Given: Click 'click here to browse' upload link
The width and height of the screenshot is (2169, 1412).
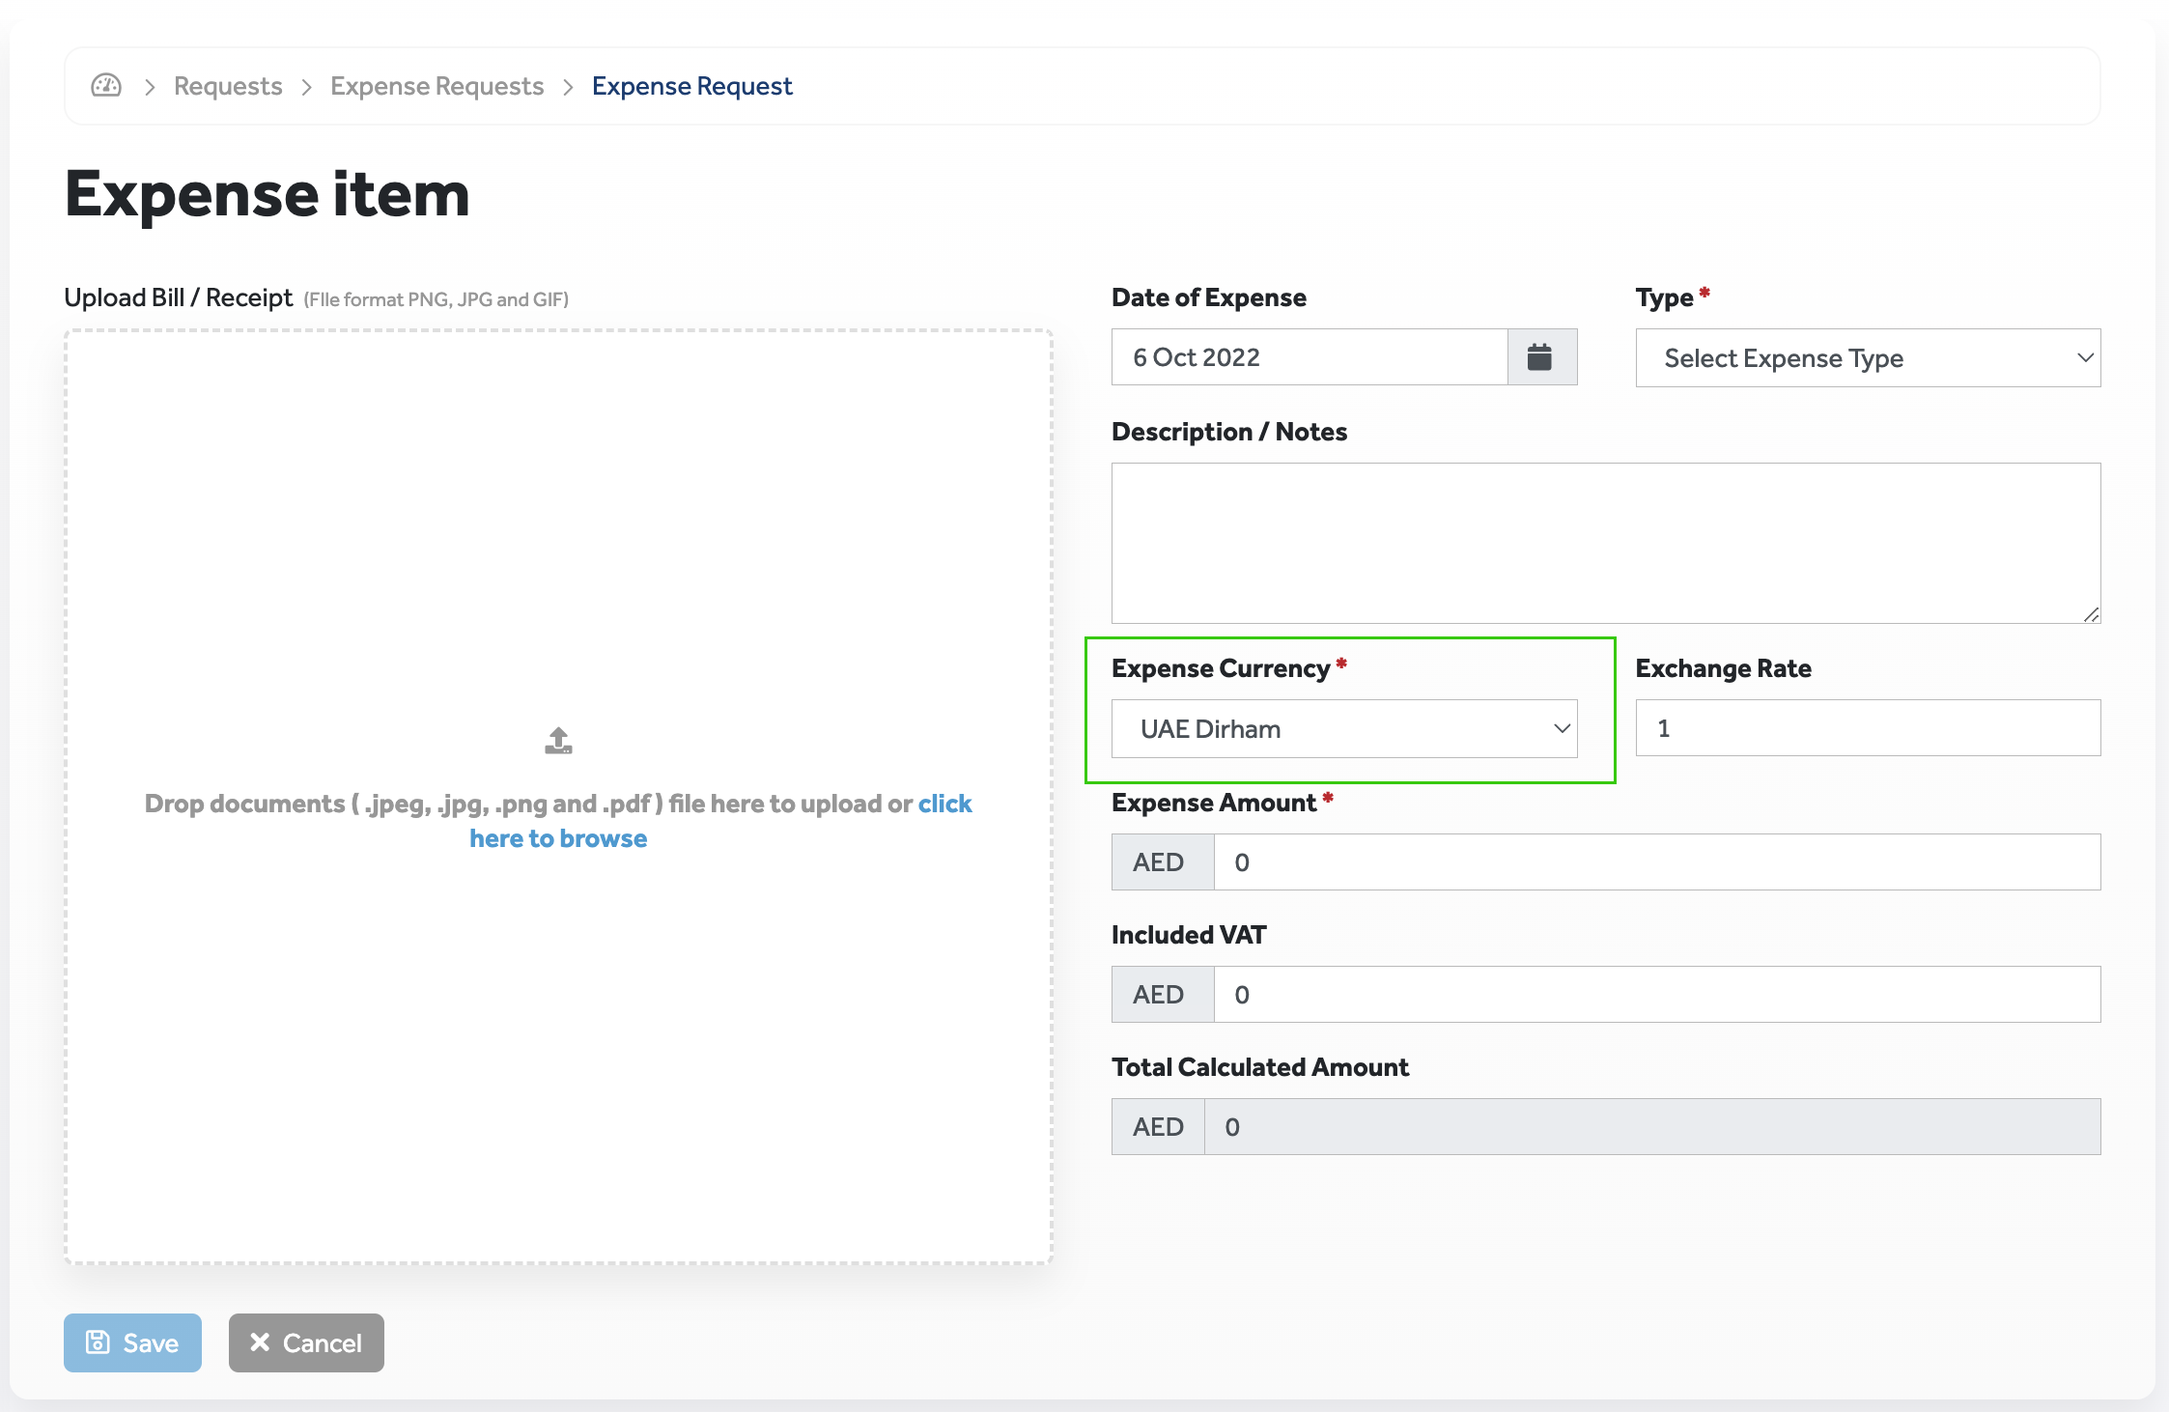Looking at the screenshot, I should click(558, 838).
